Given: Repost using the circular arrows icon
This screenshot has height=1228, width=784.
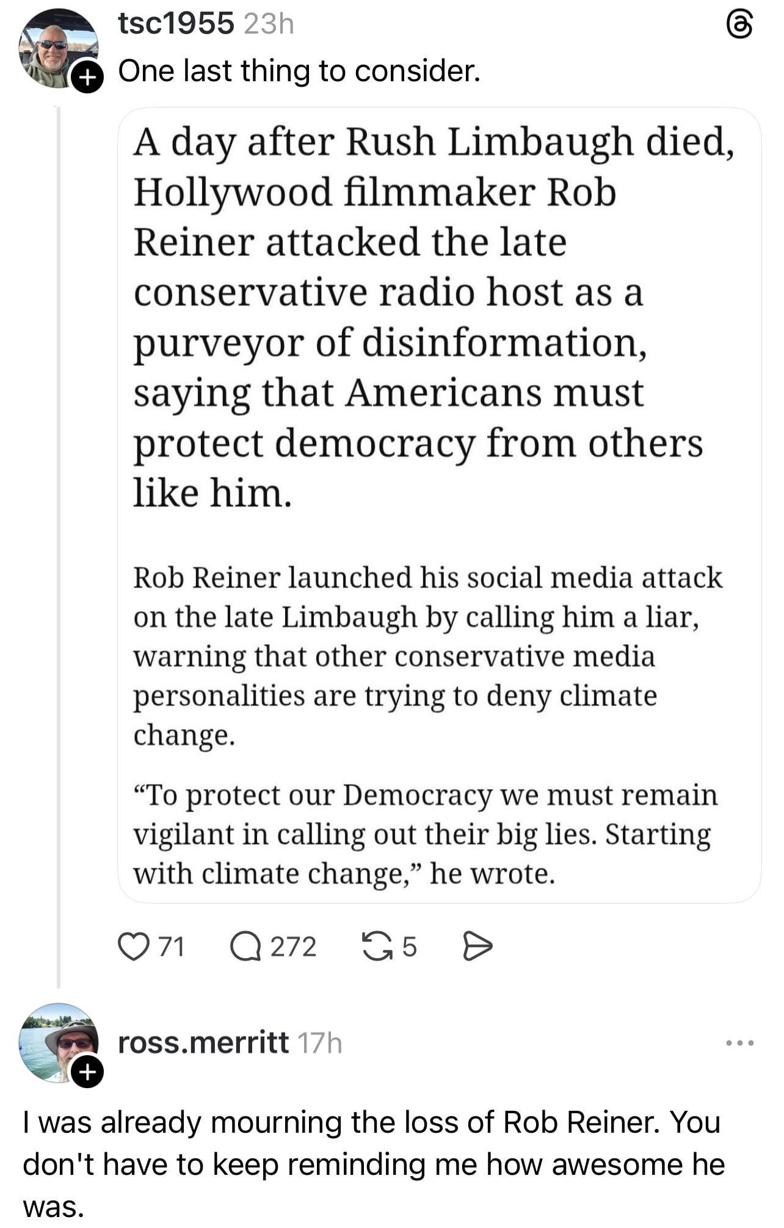Looking at the screenshot, I should point(377,947).
